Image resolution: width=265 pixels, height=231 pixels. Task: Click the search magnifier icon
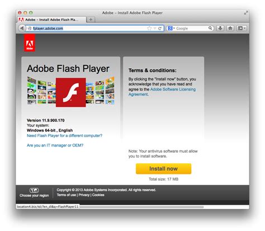click(x=210, y=28)
